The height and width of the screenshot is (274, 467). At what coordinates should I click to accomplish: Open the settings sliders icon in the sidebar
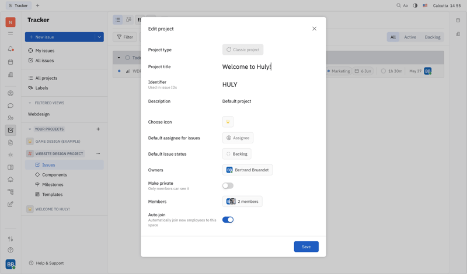click(11, 238)
